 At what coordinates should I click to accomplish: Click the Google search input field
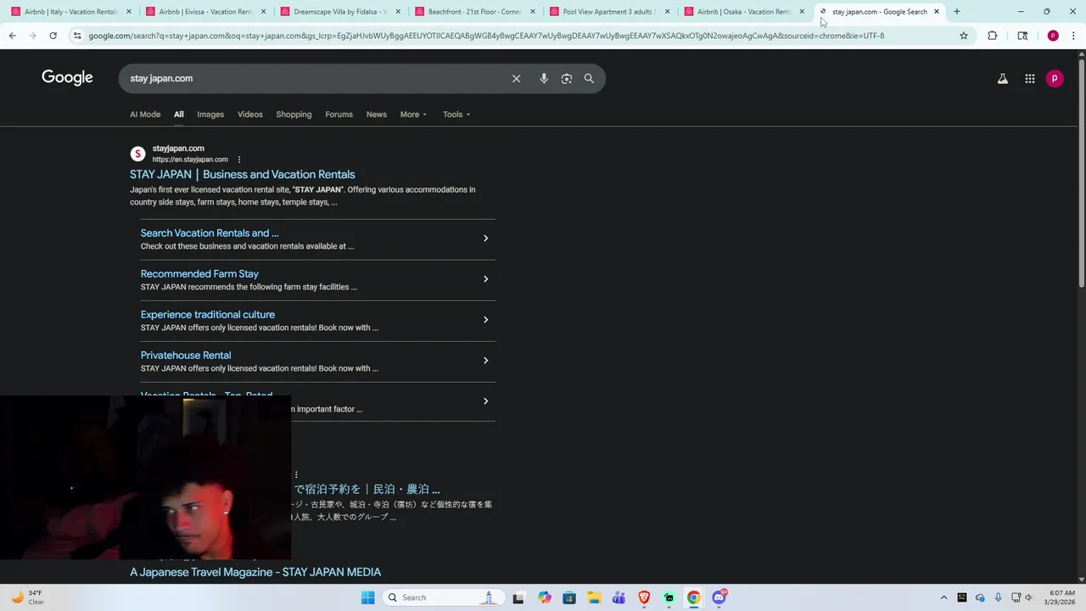[x=314, y=78]
